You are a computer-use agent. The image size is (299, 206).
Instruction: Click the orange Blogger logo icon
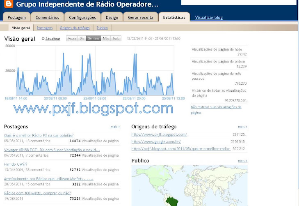(9, 4)
